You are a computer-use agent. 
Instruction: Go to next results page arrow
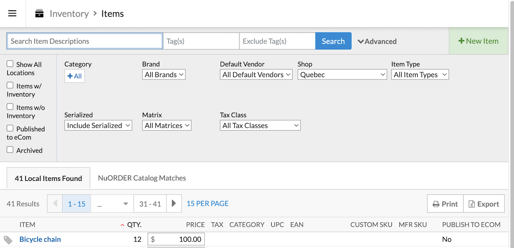pos(174,204)
